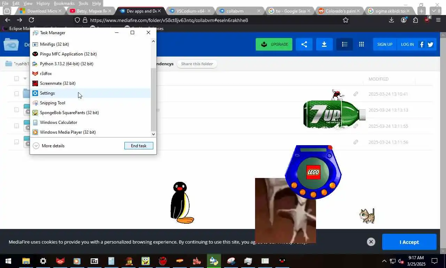
Task: Click the padlock site security icon
Action: coord(85,20)
